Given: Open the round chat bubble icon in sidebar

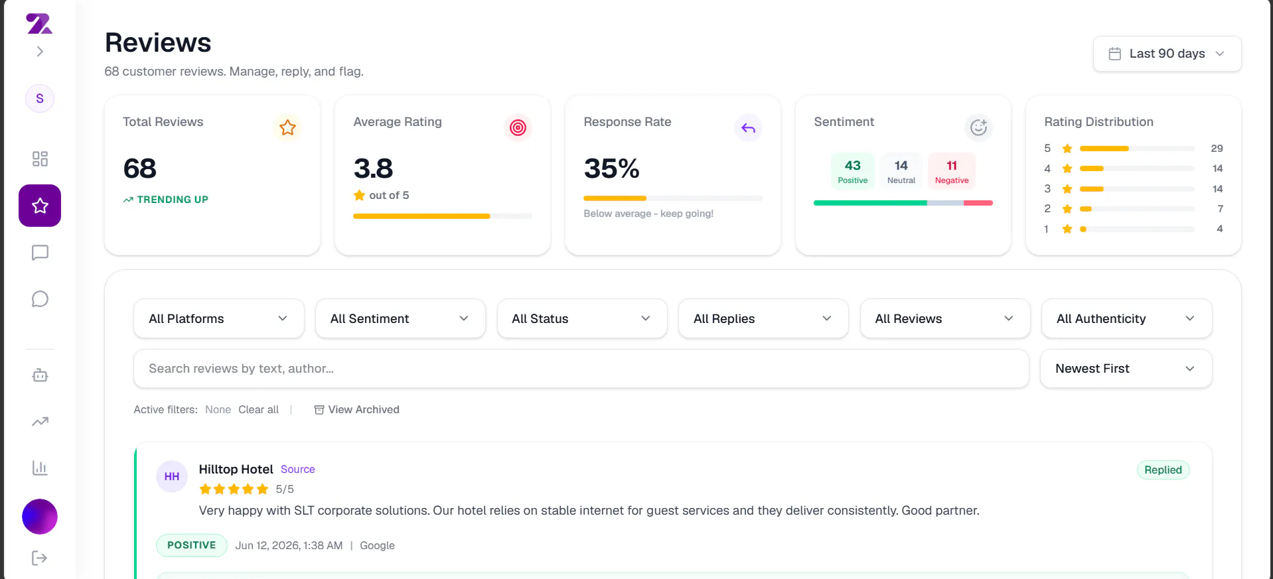Looking at the screenshot, I should (40, 299).
